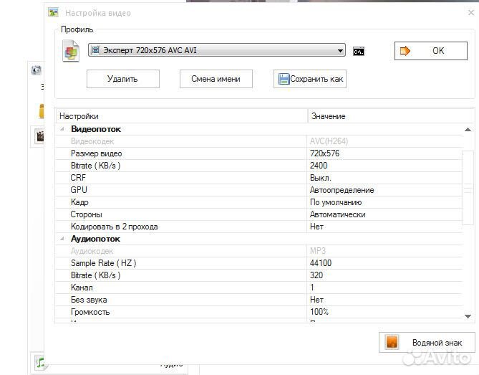Image resolution: width=479 pixels, height=375 pixels.
Task: Click the scrollbar down arrow in settings list
Action: point(468,315)
